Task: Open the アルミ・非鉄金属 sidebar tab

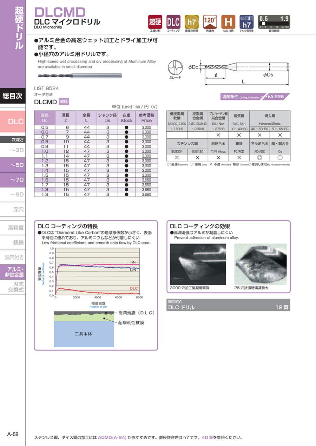Action: coord(13,272)
